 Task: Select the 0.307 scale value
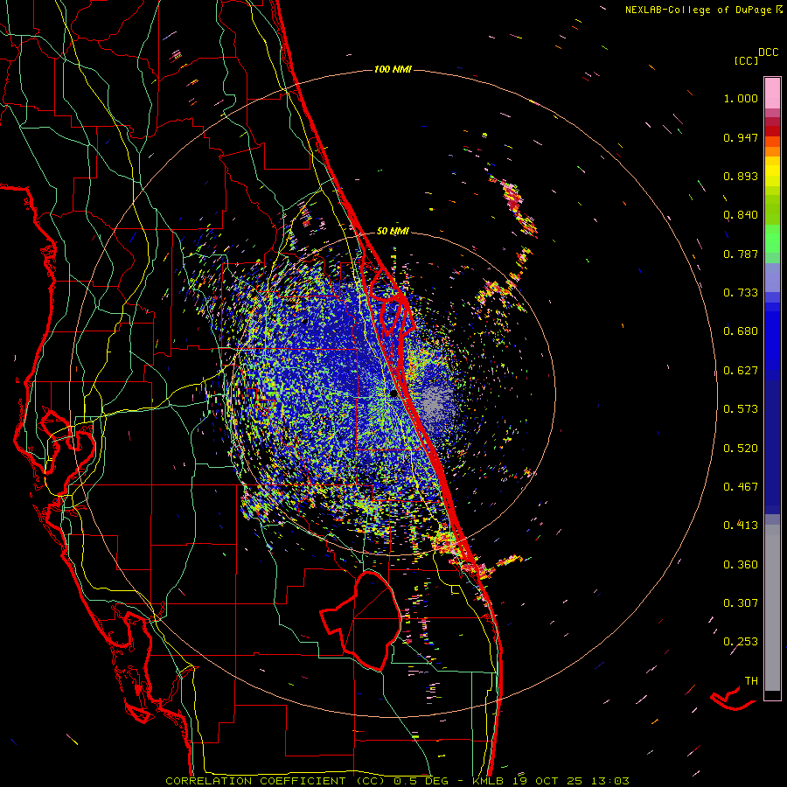(741, 603)
